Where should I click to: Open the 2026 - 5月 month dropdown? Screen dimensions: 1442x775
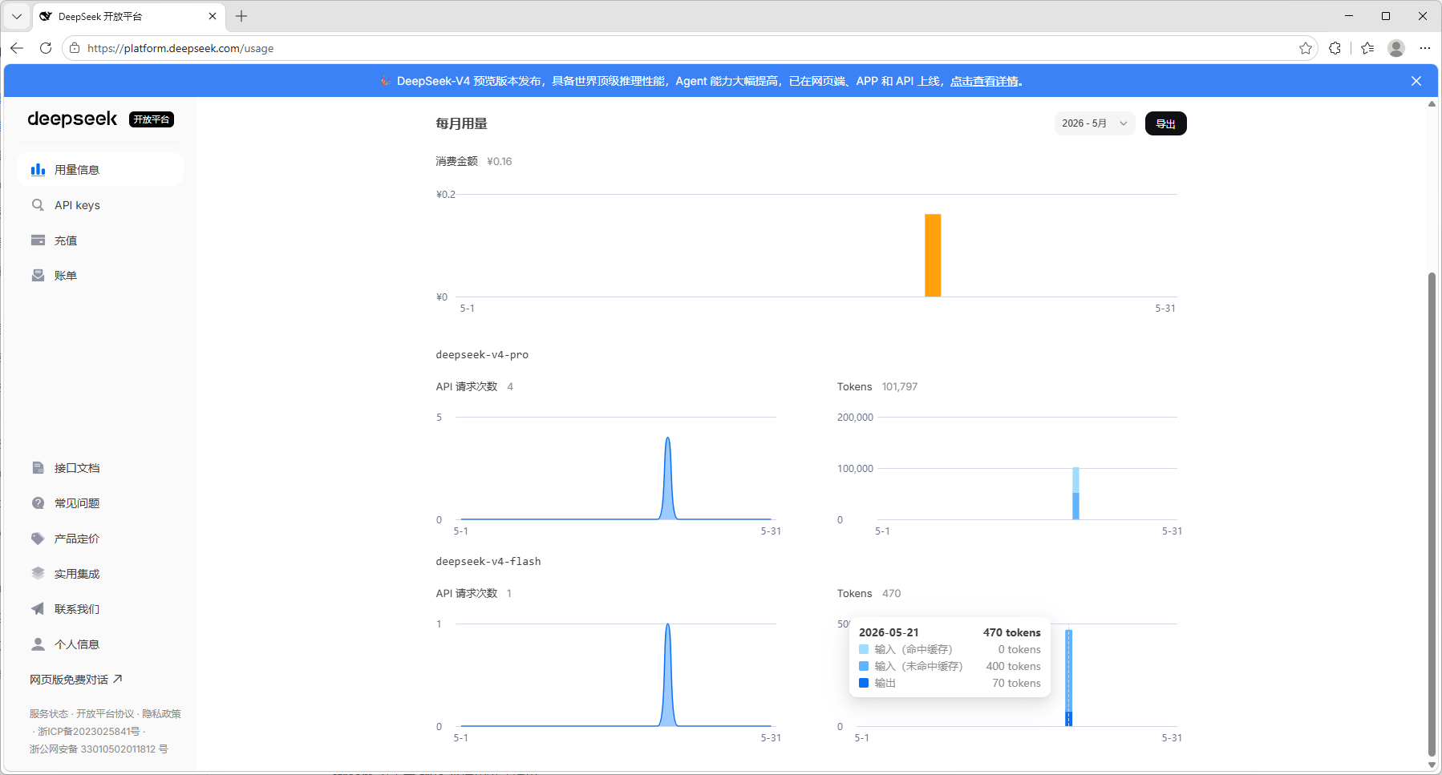(x=1095, y=123)
